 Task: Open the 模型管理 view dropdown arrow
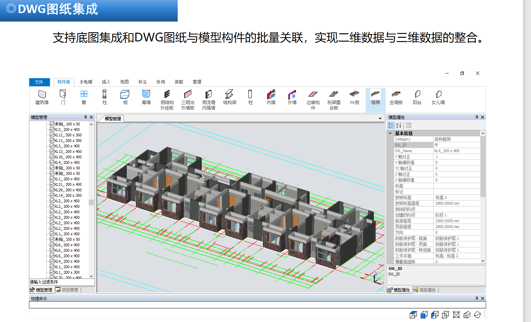[x=380, y=118]
